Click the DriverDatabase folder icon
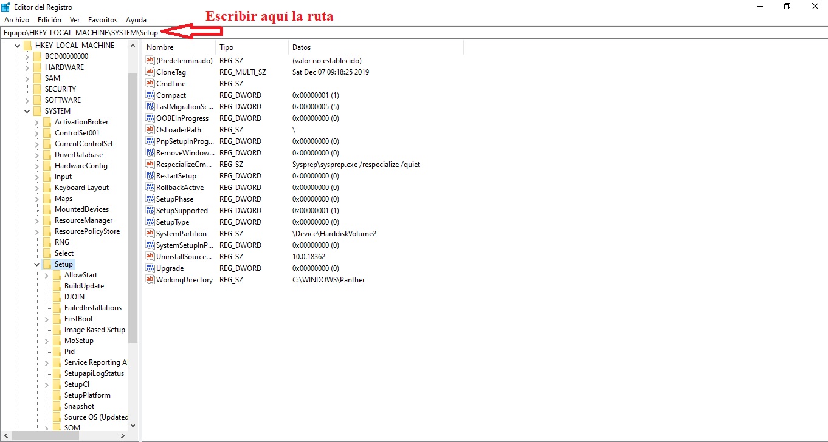This screenshot has width=828, height=442. pyautogui.click(x=47, y=155)
